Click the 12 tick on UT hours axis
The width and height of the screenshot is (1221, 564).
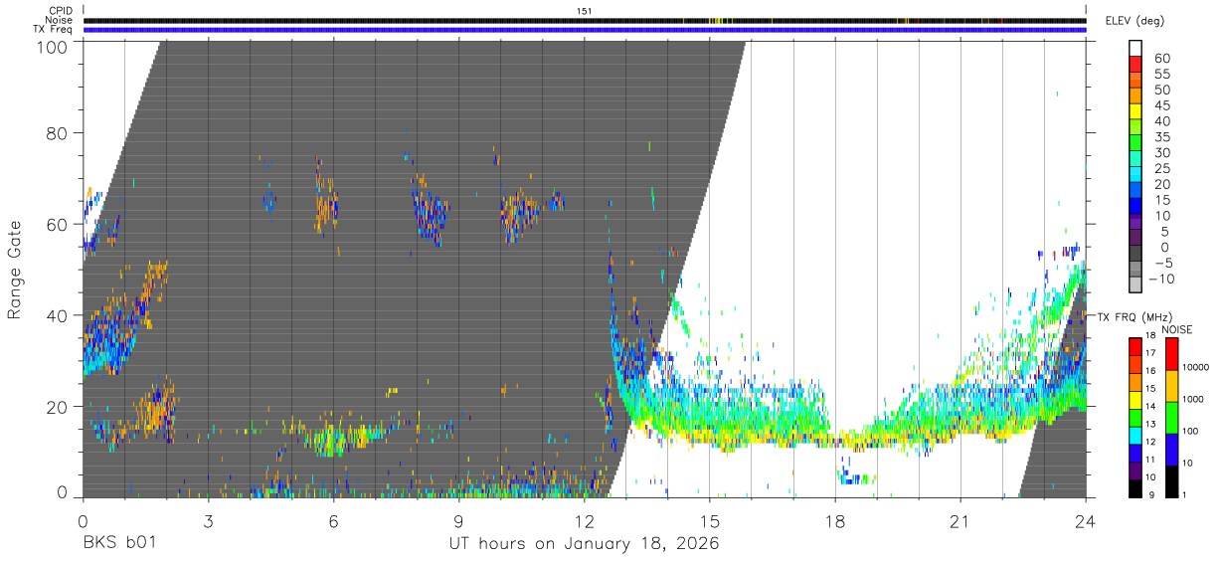point(584,520)
